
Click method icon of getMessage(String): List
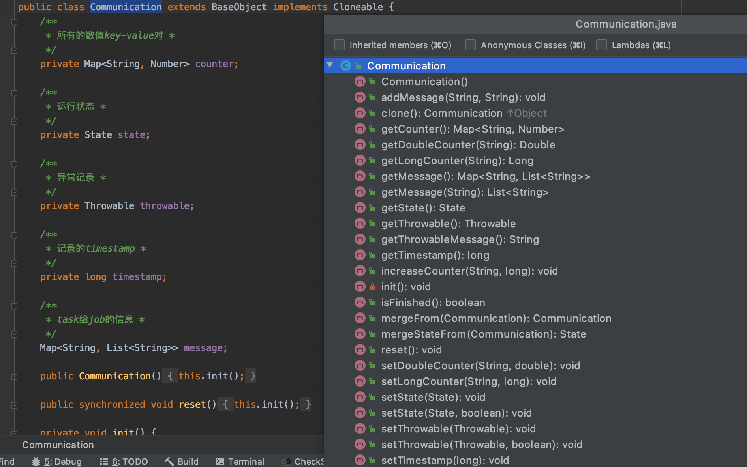pyautogui.click(x=360, y=192)
